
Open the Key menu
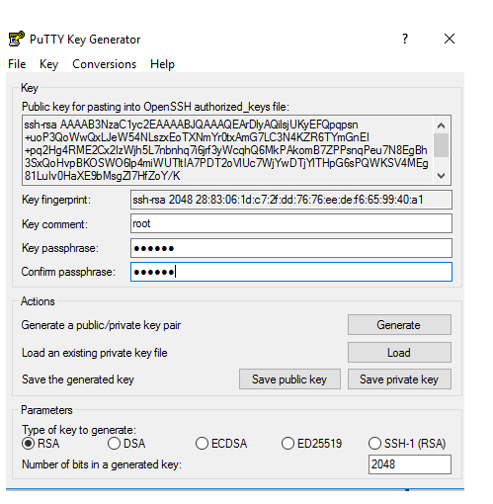pyautogui.click(x=48, y=64)
